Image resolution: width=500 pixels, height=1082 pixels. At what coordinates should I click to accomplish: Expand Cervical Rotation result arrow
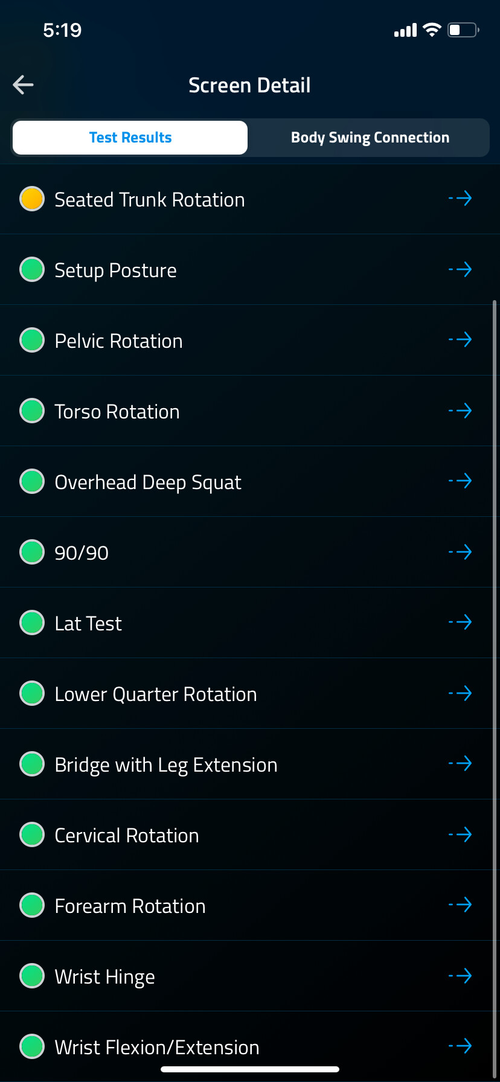click(x=460, y=834)
